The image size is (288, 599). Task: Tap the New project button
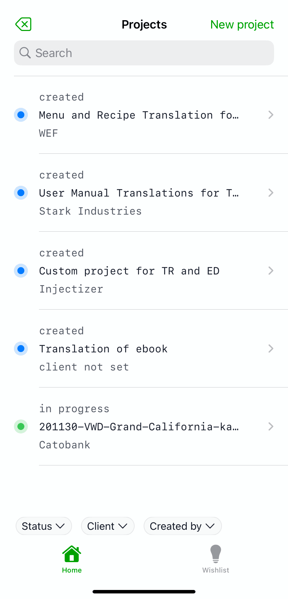tap(242, 25)
